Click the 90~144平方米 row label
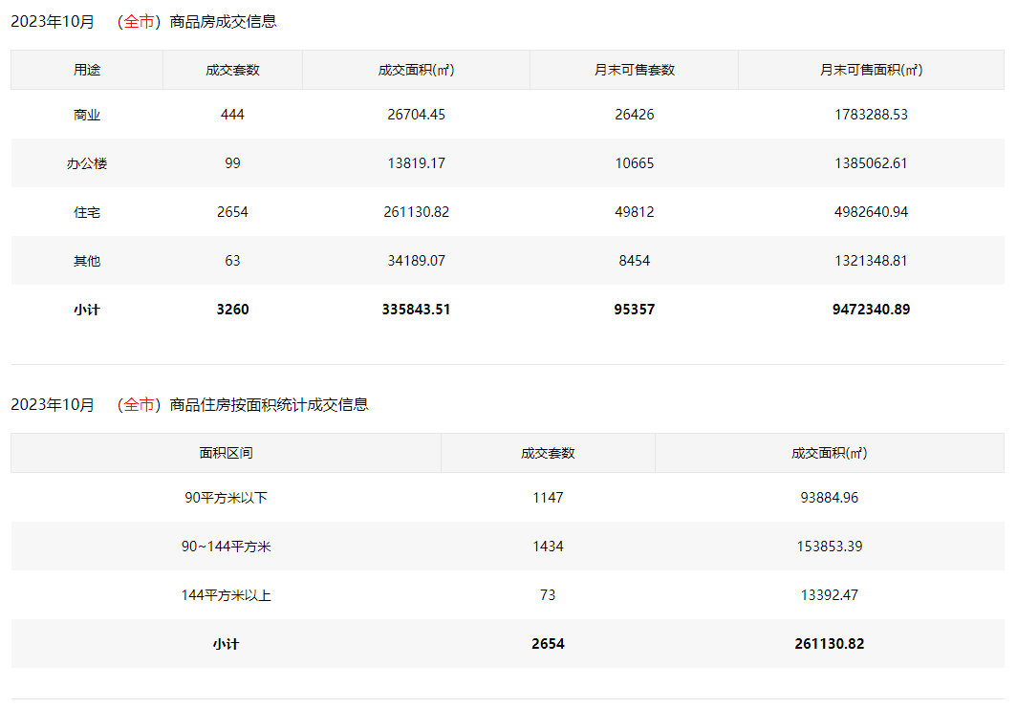 pos(226,547)
